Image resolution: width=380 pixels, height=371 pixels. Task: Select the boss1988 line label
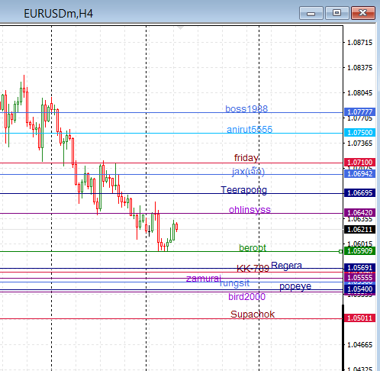pyautogui.click(x=246, y=109)
